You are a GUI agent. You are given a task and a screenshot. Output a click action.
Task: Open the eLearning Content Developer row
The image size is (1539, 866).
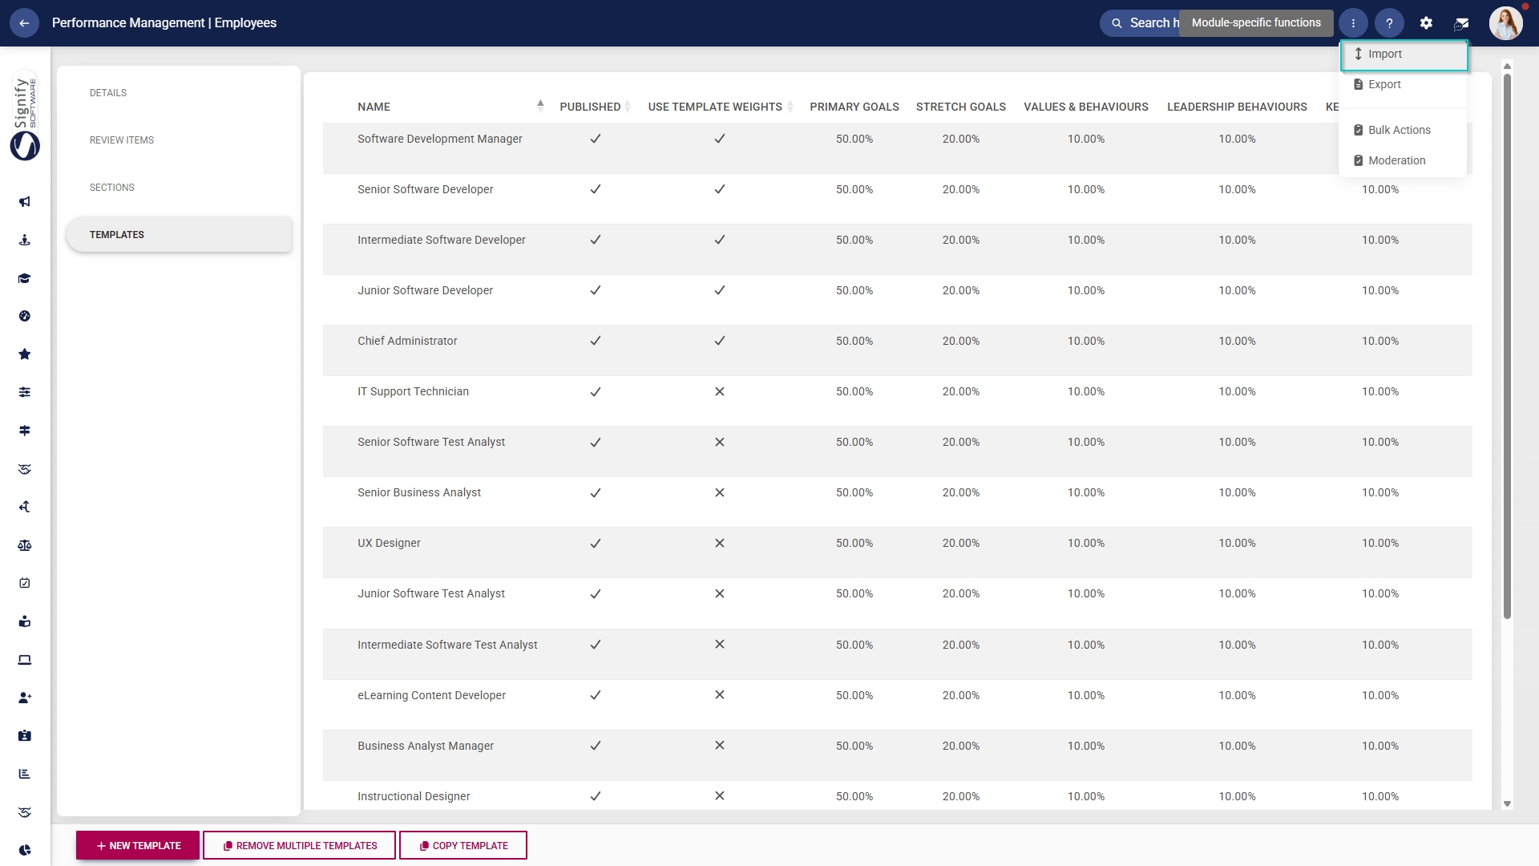897,705
